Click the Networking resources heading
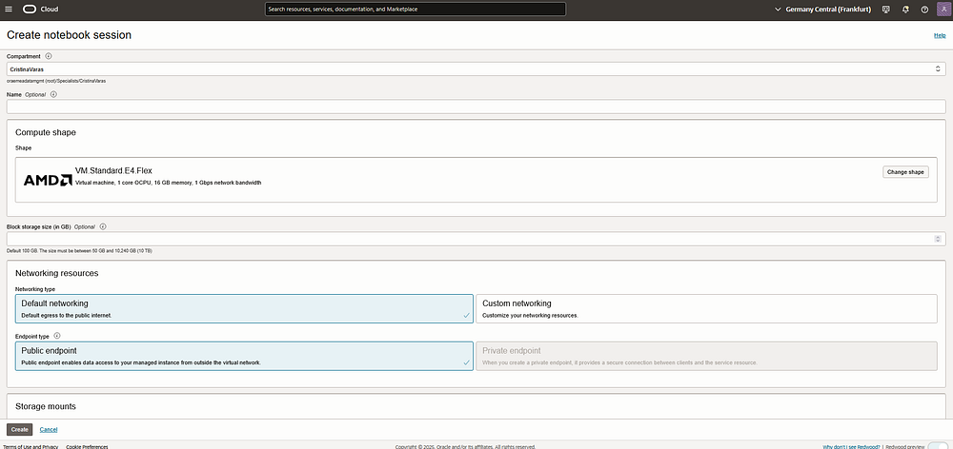The height and width of the screenshot is (449, 953). click(57, 274)
